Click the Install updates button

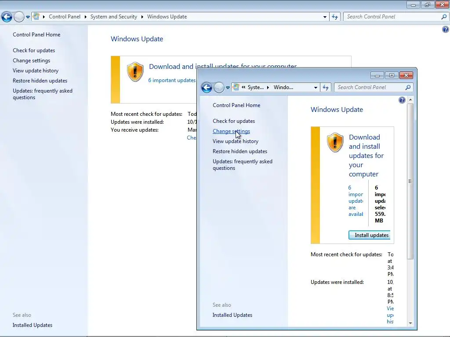pyautogui.click(x=369, y=235)
